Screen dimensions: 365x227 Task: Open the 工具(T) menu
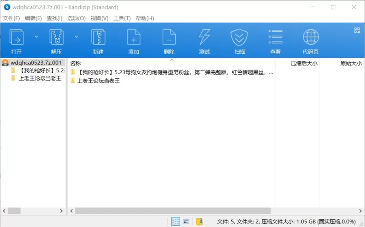click(x=122, y=18)
